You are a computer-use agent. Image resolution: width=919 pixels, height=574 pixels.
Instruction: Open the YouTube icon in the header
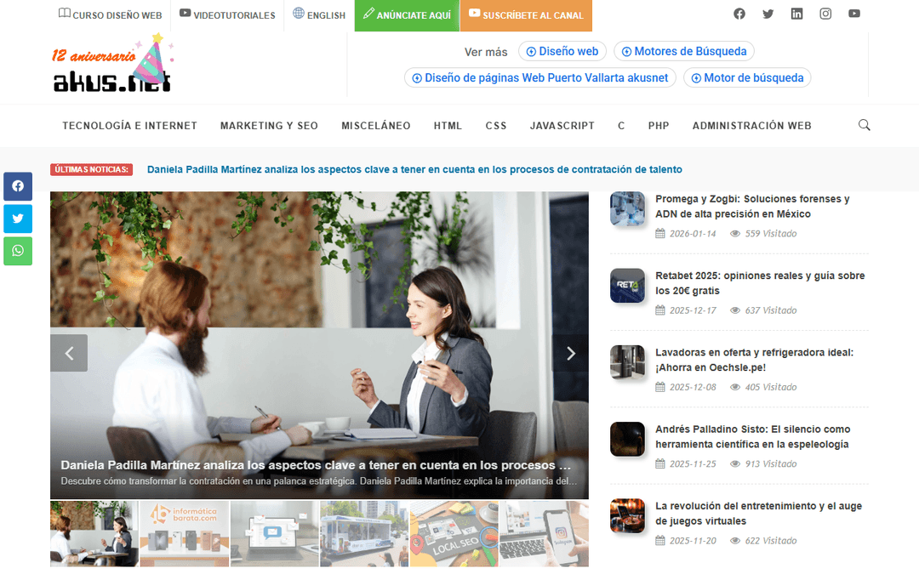(x=854, y=14)
